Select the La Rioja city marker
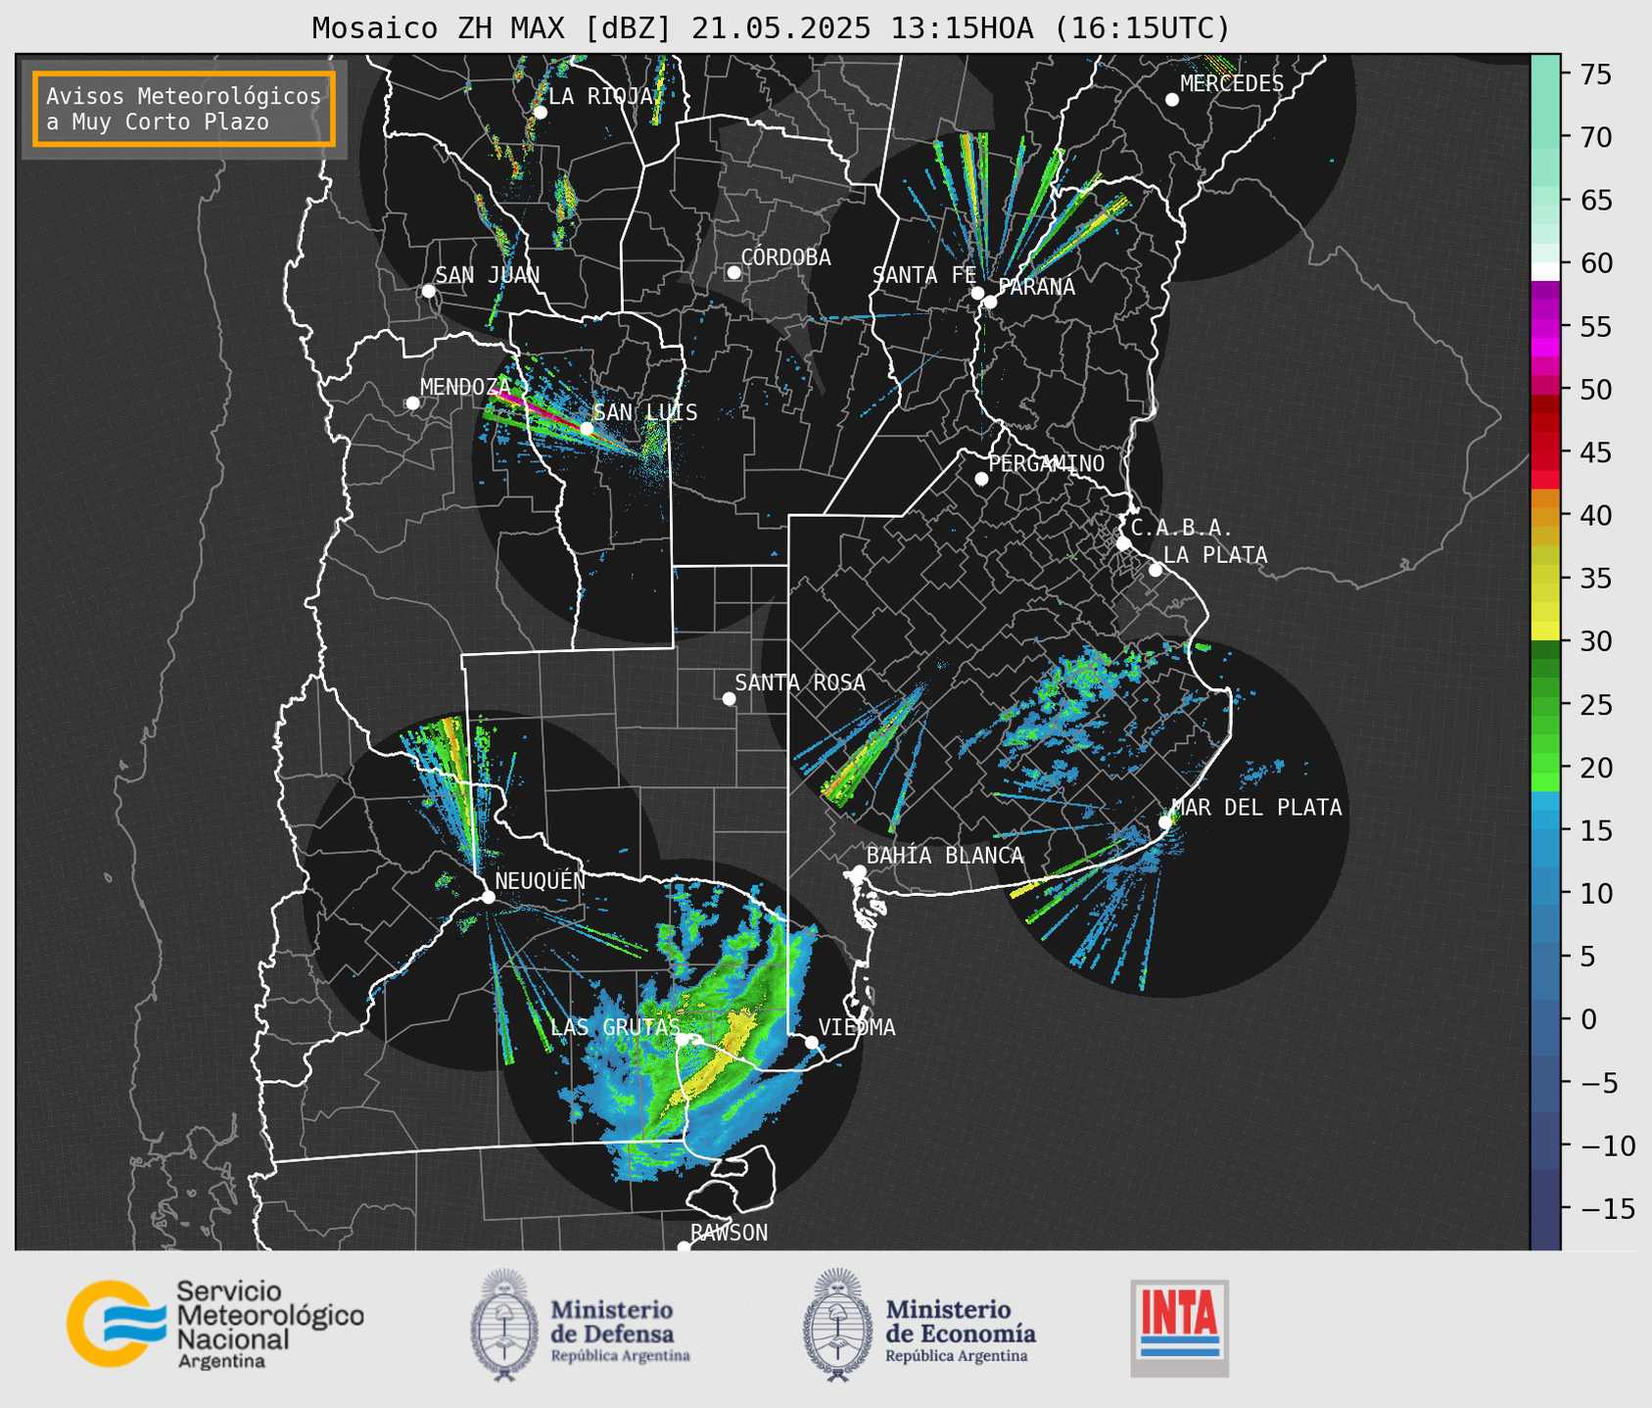This screenshot has height=1408, width=1652. 540,112
